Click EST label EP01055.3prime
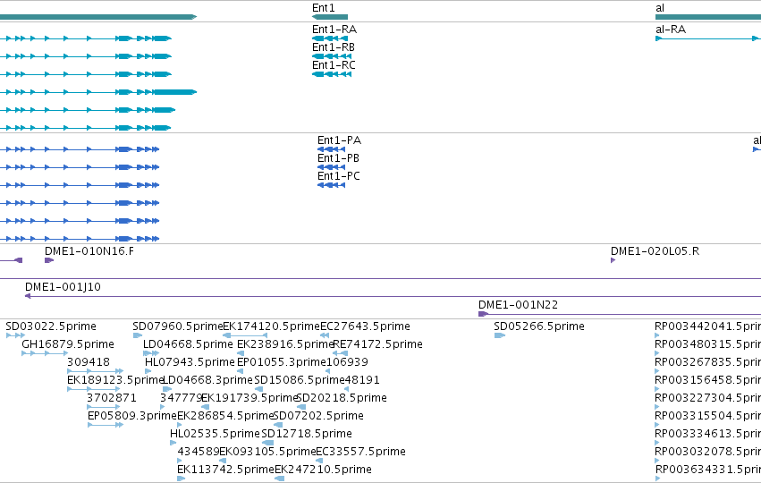761x483 pixels. [x=282, y=362]
